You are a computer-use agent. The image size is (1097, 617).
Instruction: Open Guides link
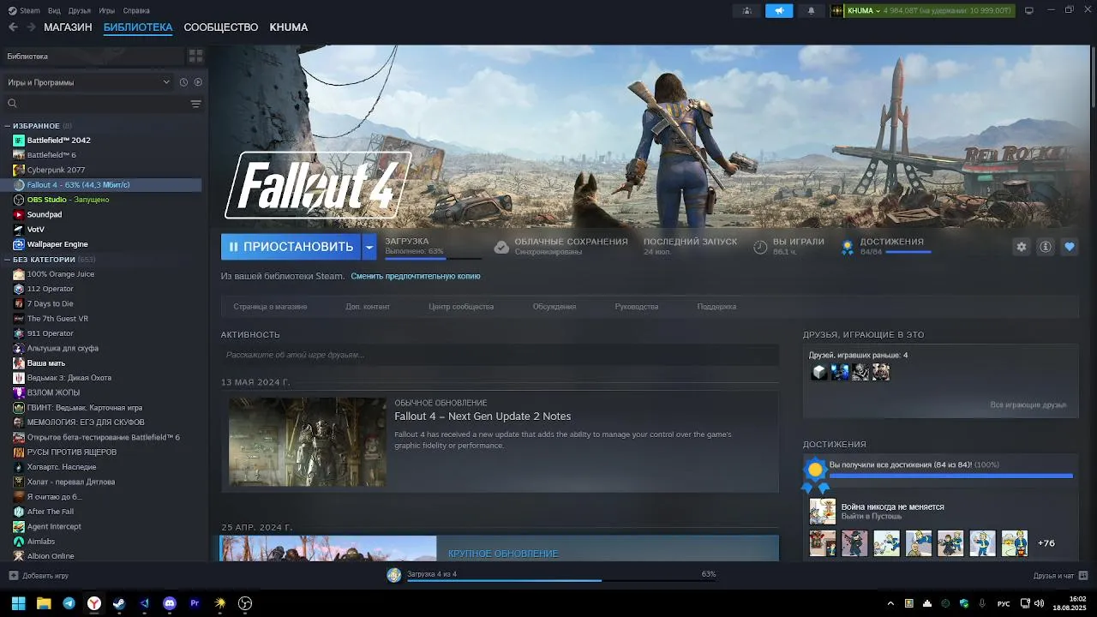point(637,307)
